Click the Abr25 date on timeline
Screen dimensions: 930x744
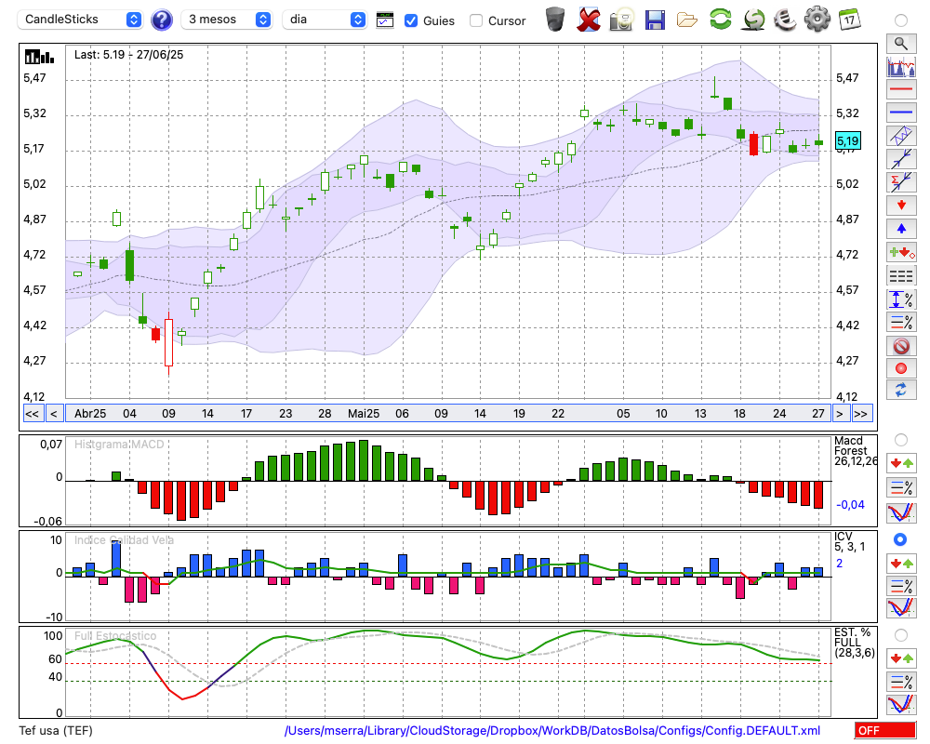click(x=90, y=414)
